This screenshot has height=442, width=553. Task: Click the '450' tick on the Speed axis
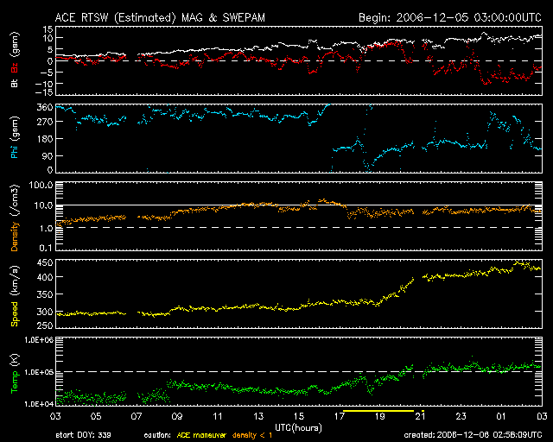pos(45,263)
